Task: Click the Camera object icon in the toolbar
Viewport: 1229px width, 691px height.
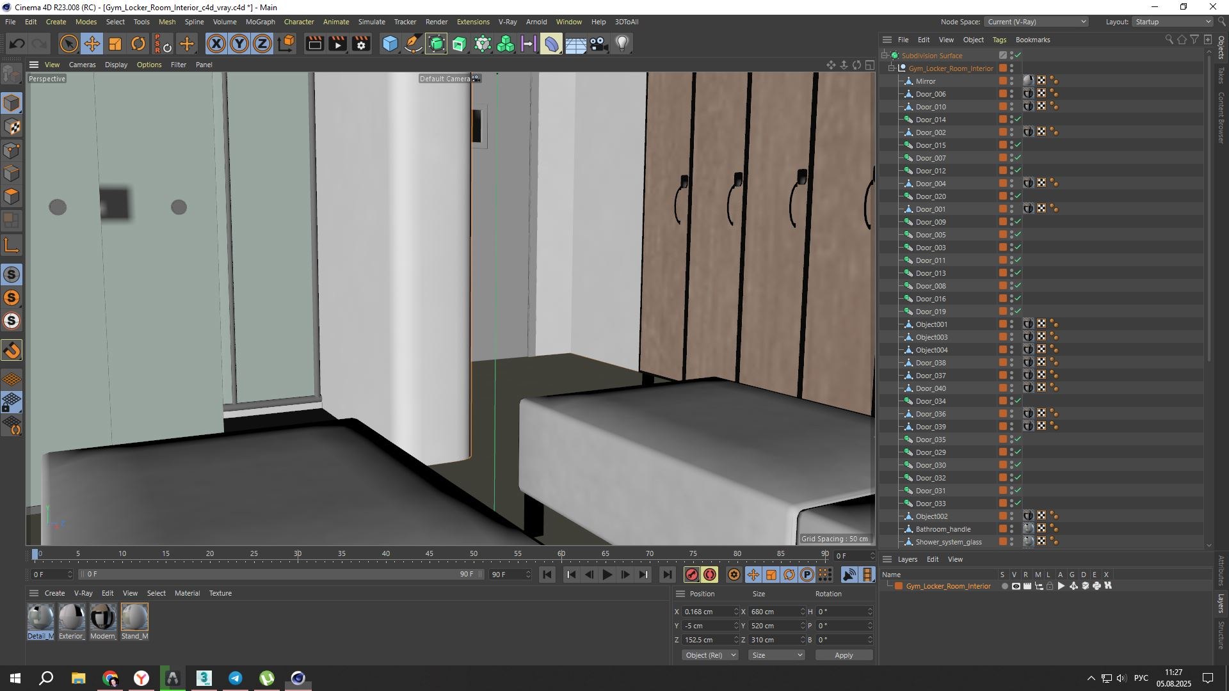Action: tap(598, 44)
